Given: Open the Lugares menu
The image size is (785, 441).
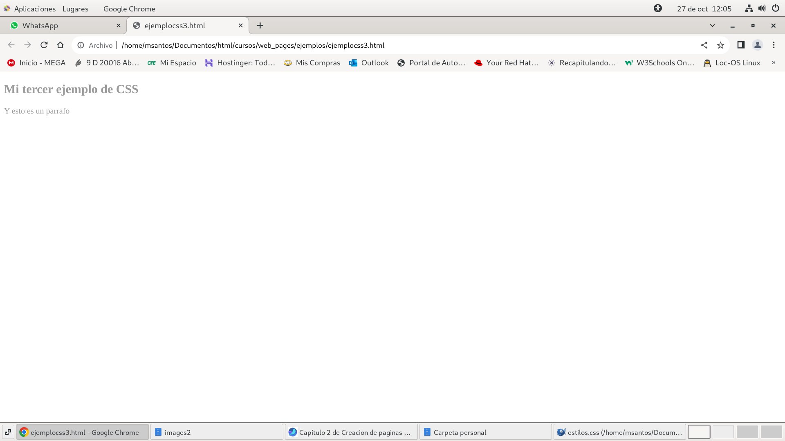Looking at the screenshot, I should click(75, 9).
